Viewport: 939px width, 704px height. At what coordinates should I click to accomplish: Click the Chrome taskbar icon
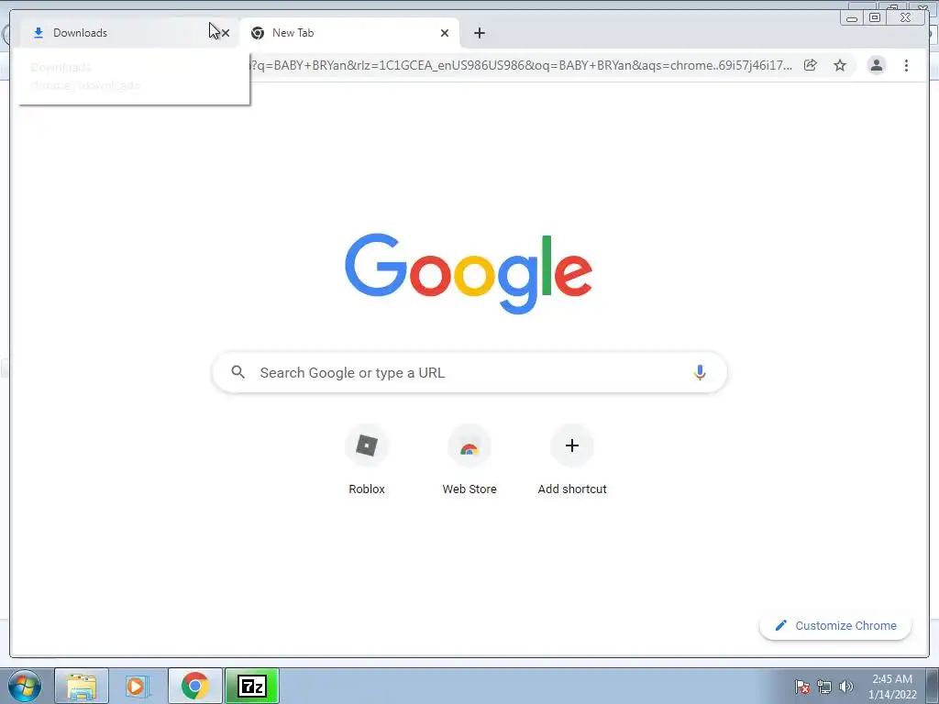click(x=194, y=686)
